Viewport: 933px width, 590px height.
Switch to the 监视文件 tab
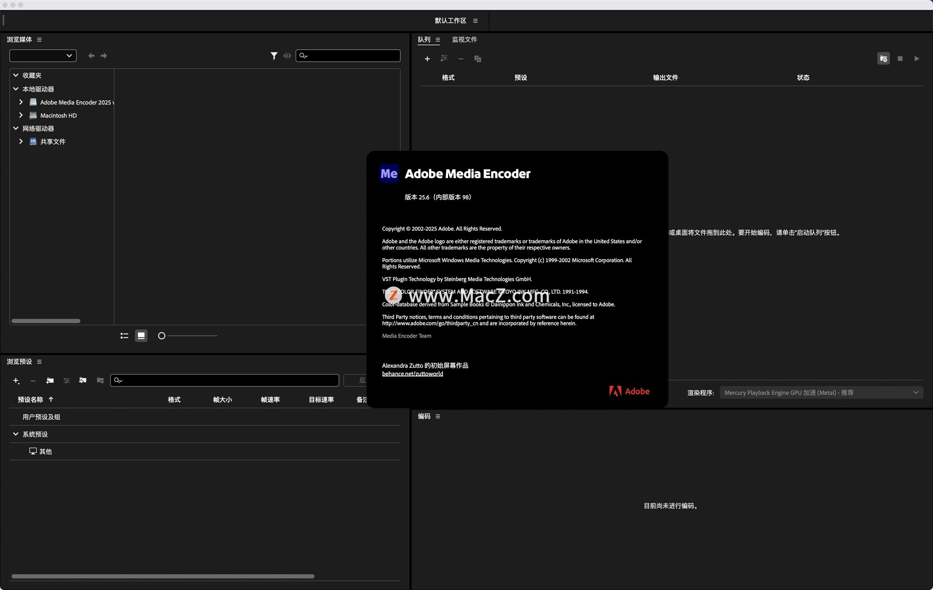click(x=464, y=39)
